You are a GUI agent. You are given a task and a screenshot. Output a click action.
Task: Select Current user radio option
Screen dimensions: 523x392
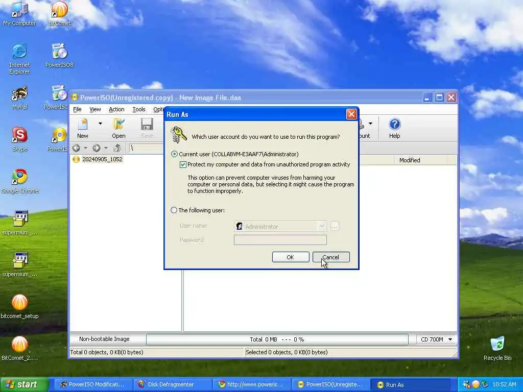coord(174,154)
